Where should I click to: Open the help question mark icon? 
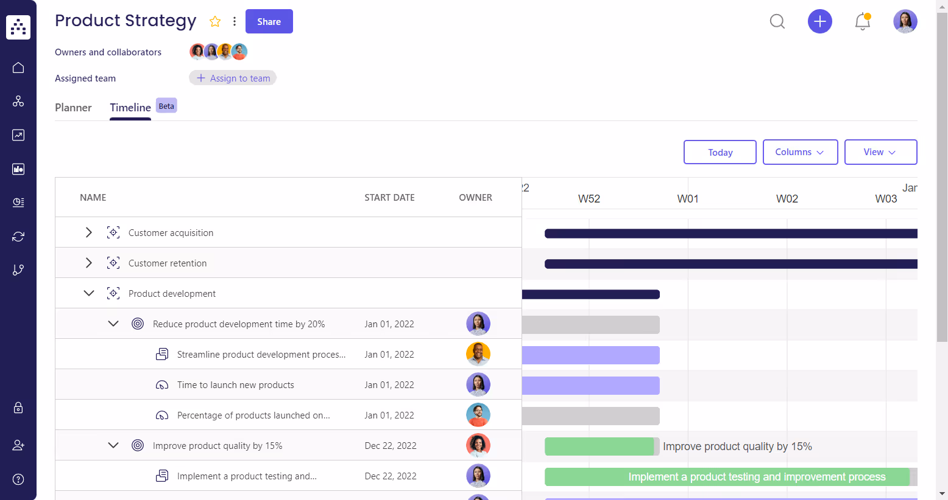pos(18,479)
